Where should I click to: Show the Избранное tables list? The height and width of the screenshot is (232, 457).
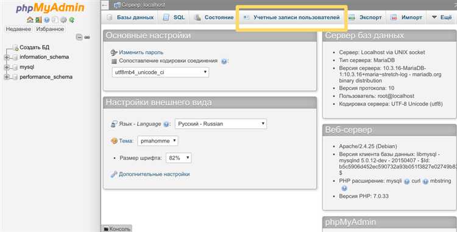click(50, 29)
